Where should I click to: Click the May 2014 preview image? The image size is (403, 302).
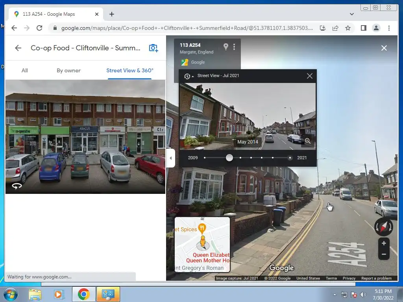point(248,116)
